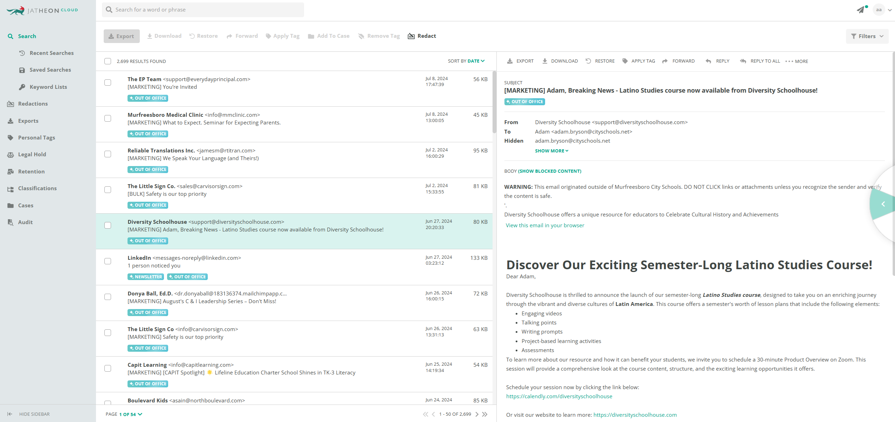Click the email preview pane scrollbar
Screen dimensions: 895x422
point(893,164)
